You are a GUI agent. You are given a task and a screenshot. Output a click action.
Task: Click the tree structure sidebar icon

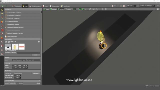tap(2, 54)
